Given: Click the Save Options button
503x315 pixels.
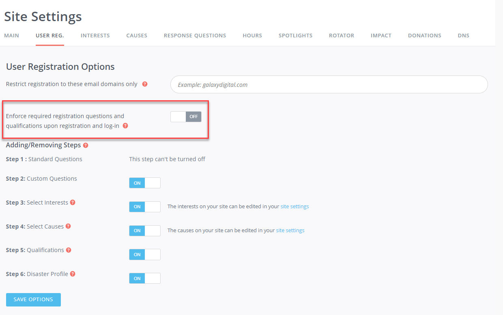Looking at the screenshot, I should (33, 300).
